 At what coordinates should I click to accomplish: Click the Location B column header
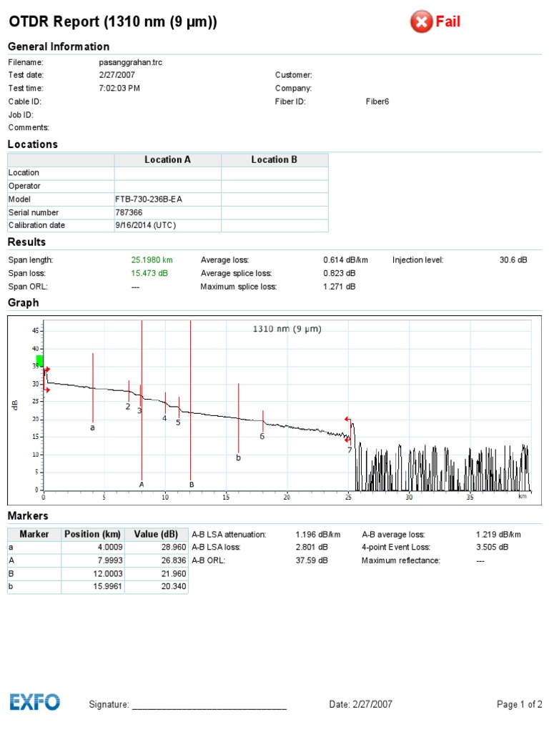[x=274, y=159]
